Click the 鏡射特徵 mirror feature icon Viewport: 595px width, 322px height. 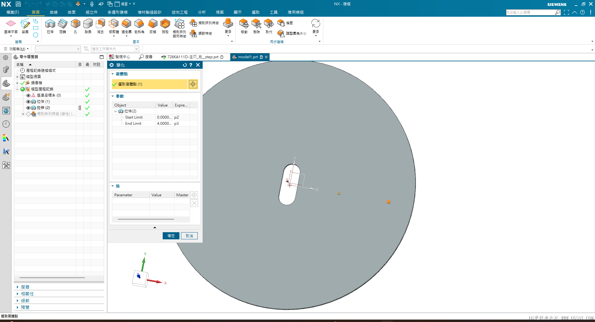[x=193, y=33]
